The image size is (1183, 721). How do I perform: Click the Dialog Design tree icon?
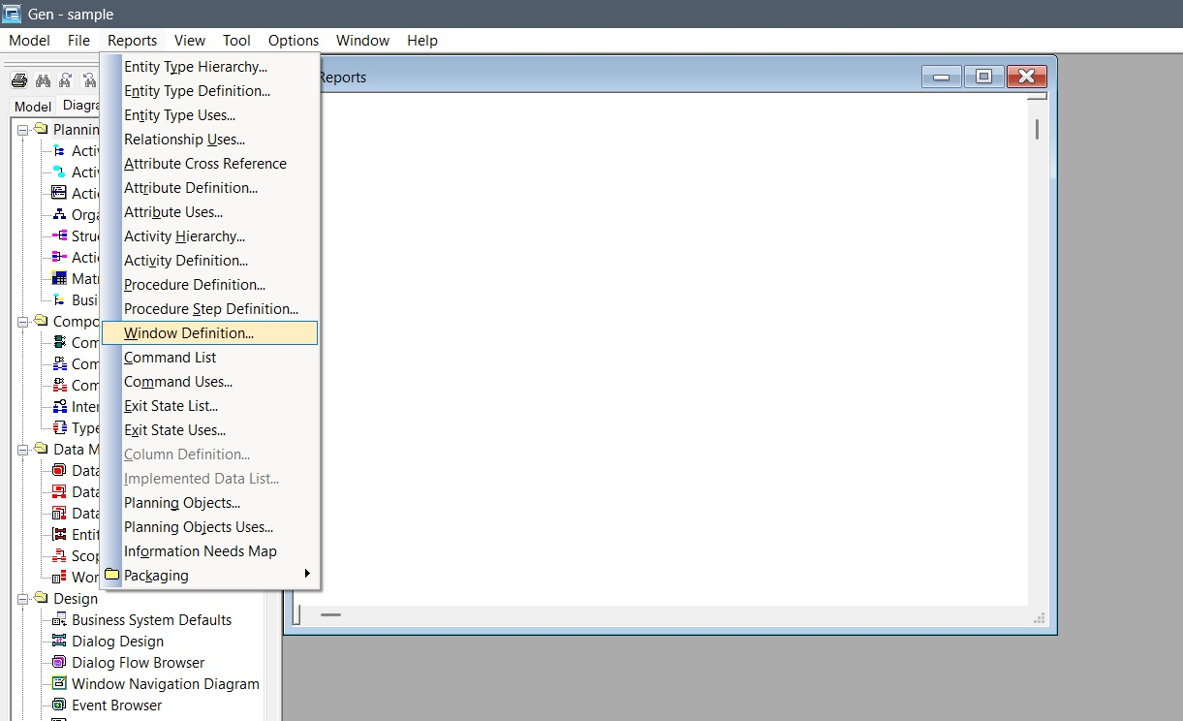pos(59,641)
